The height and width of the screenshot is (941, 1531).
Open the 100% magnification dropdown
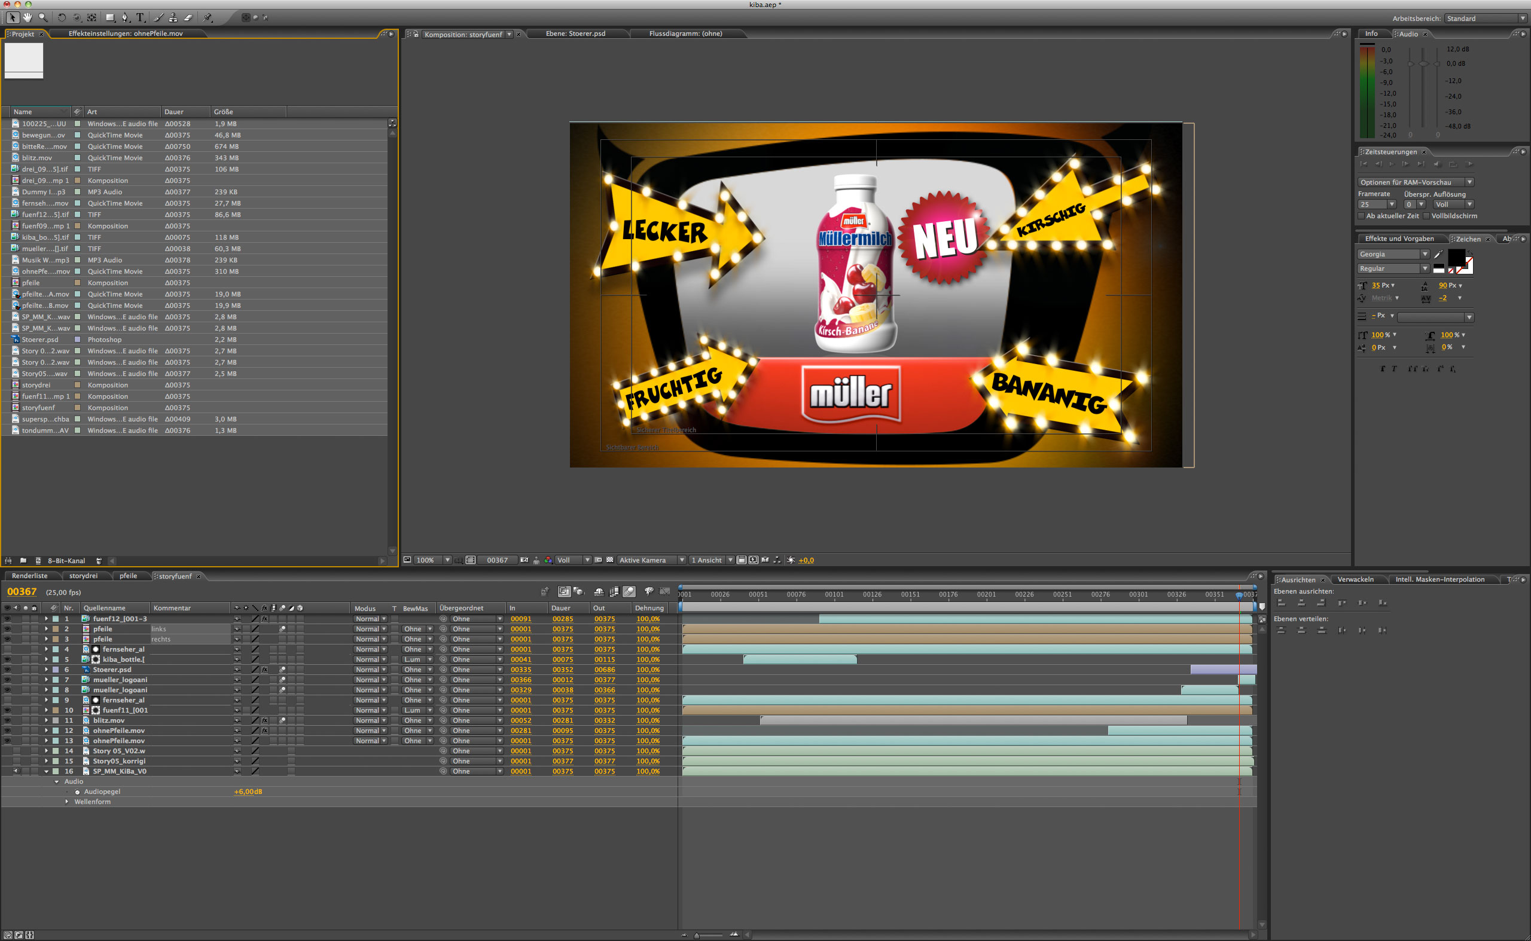(433, 560)
